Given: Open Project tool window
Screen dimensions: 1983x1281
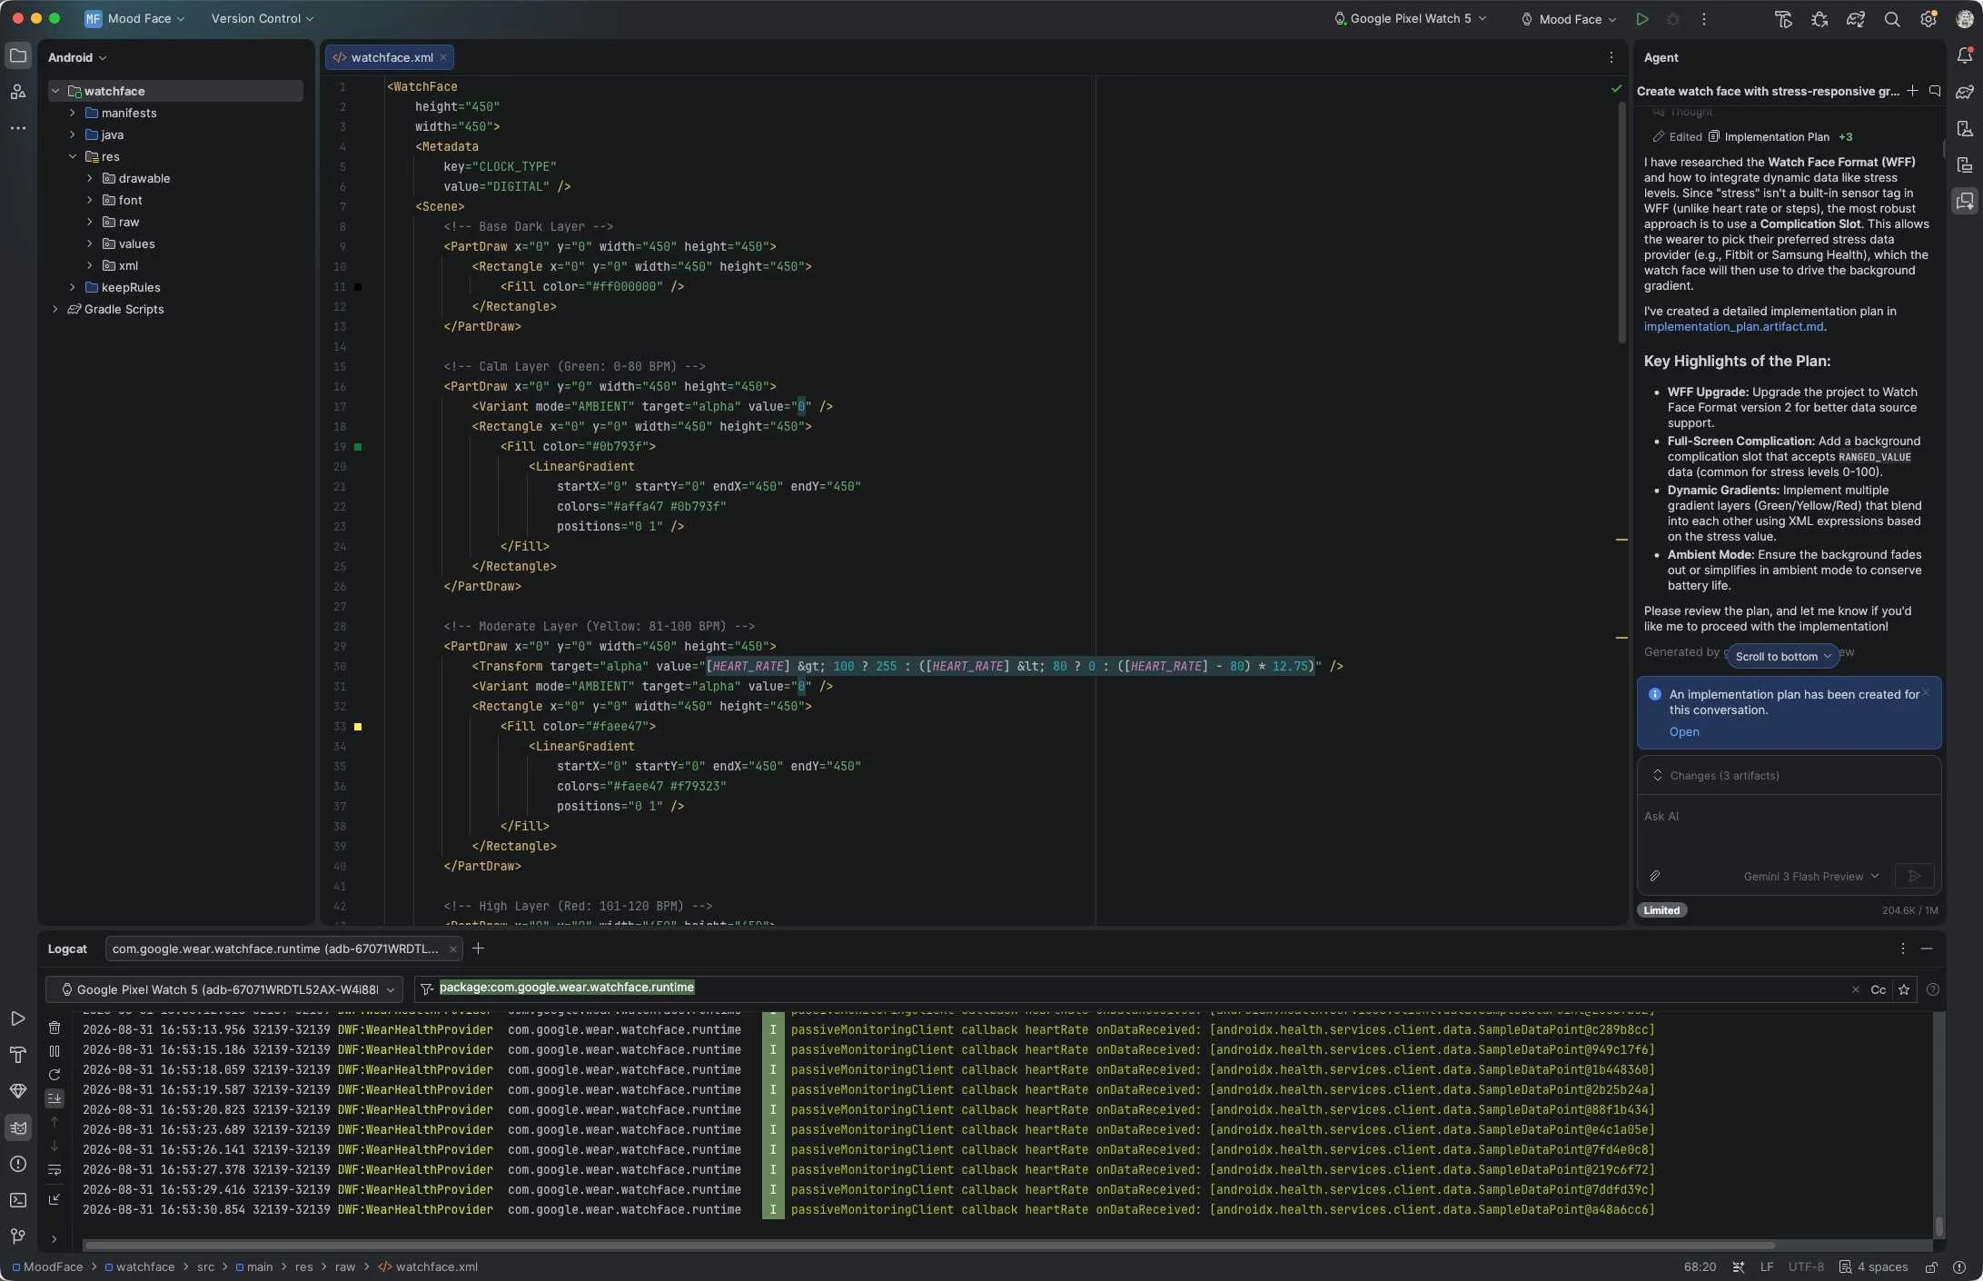Looking at the screenshot, I should point(17,55).
